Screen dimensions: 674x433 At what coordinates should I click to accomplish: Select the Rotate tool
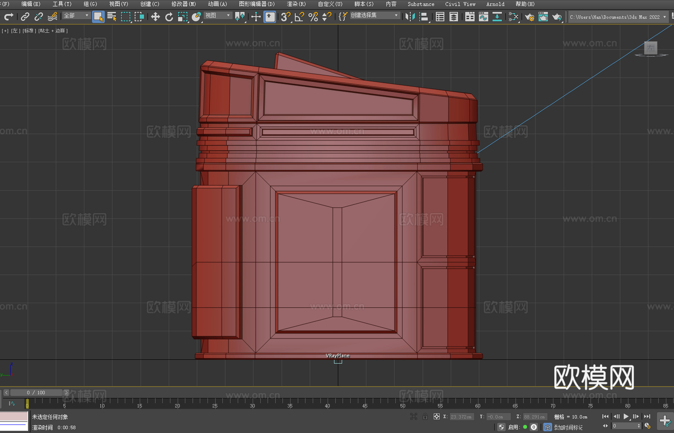point(169,17)
